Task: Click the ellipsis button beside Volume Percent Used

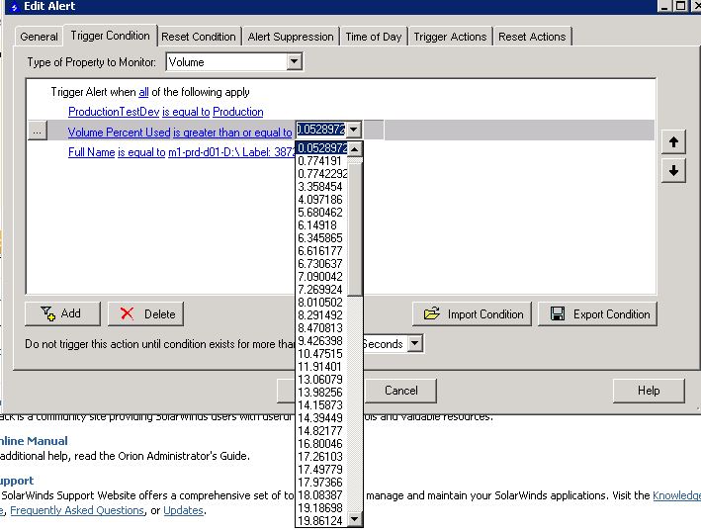Action: [x=38, y=132]
